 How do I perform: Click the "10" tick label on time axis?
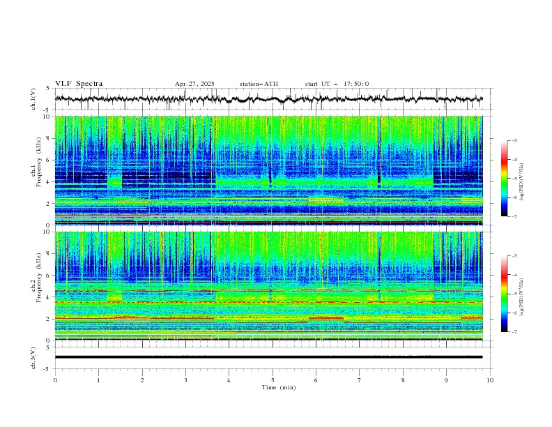[490, 380]
